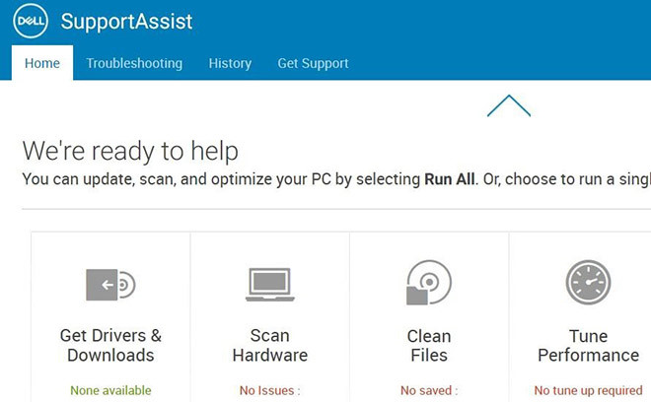
Task: Select the Clean Files title
Action: 429,346
